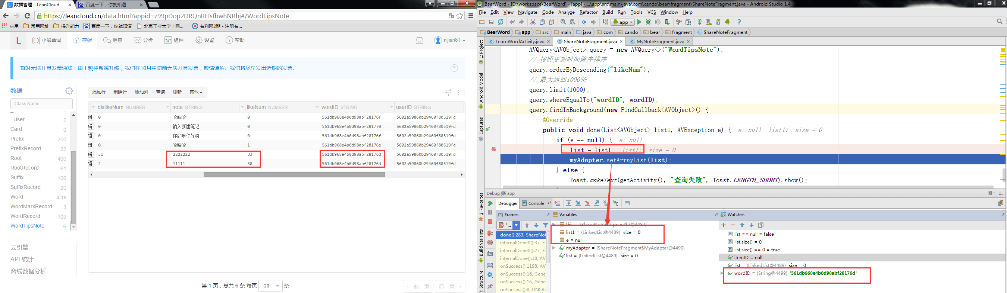The height and width of the screenshot is (293, 1007).
Task: Click Make Project icon beside app selector
Action: click(605, 22)
